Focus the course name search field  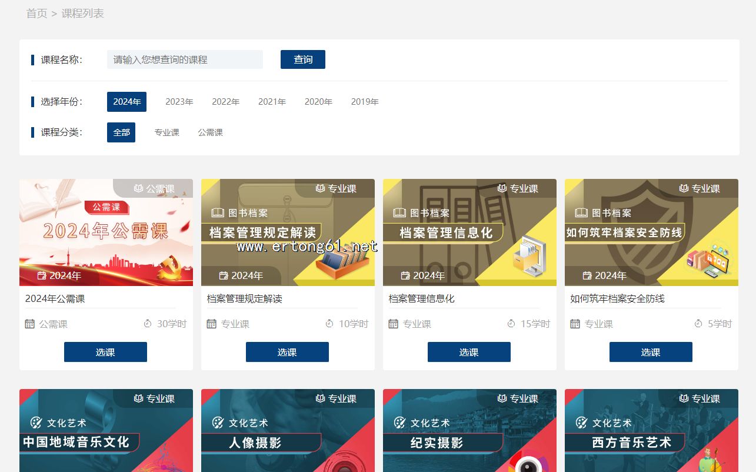coord(185,59)
